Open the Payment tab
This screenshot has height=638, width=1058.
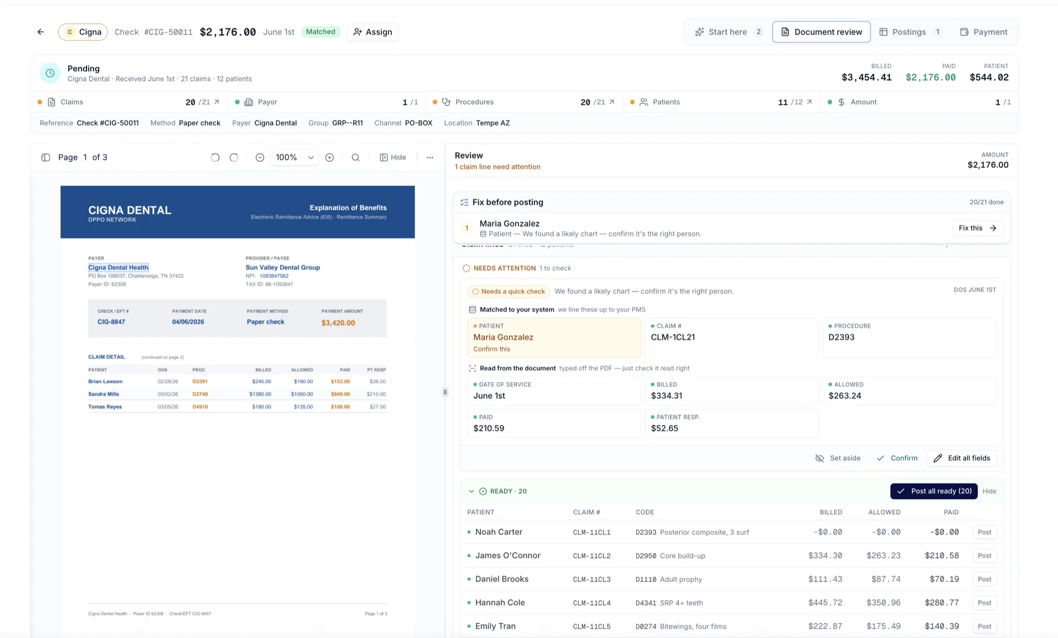tap(984, 32)
